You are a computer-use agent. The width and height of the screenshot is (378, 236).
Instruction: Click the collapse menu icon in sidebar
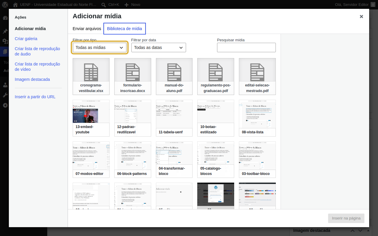pyautogui.click(x=5, y=105)
